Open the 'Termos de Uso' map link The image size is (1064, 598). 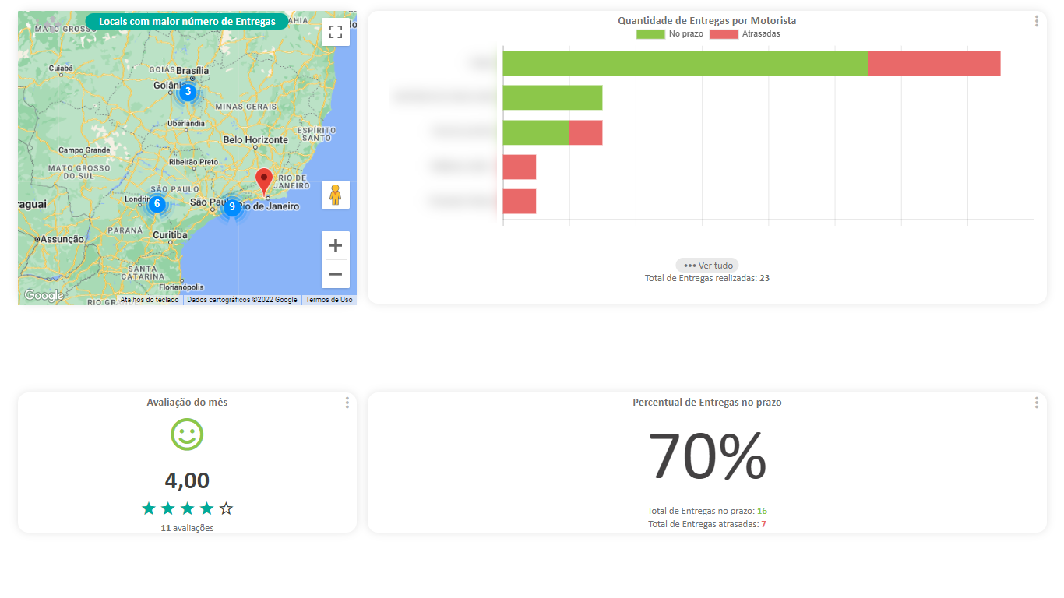[329, 300]
